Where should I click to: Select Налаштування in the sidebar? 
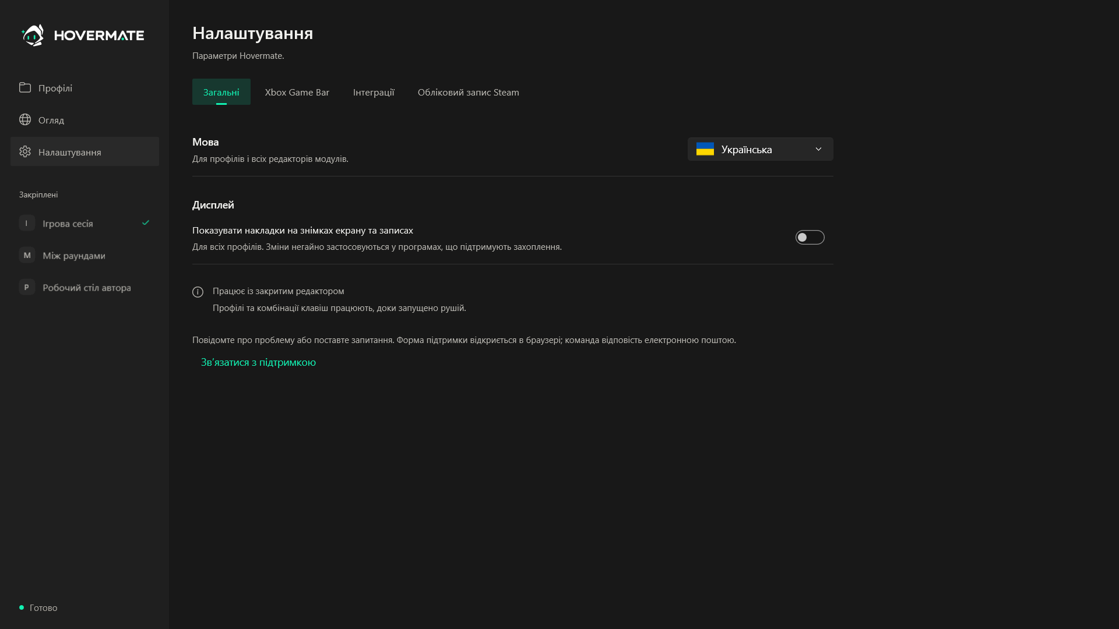pos(85,151)
